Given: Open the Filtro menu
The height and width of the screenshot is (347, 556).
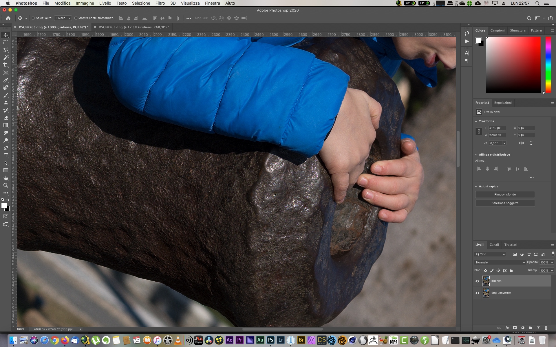Looking at the screenshot, I should pyautogui.click(x=160, y=3).
